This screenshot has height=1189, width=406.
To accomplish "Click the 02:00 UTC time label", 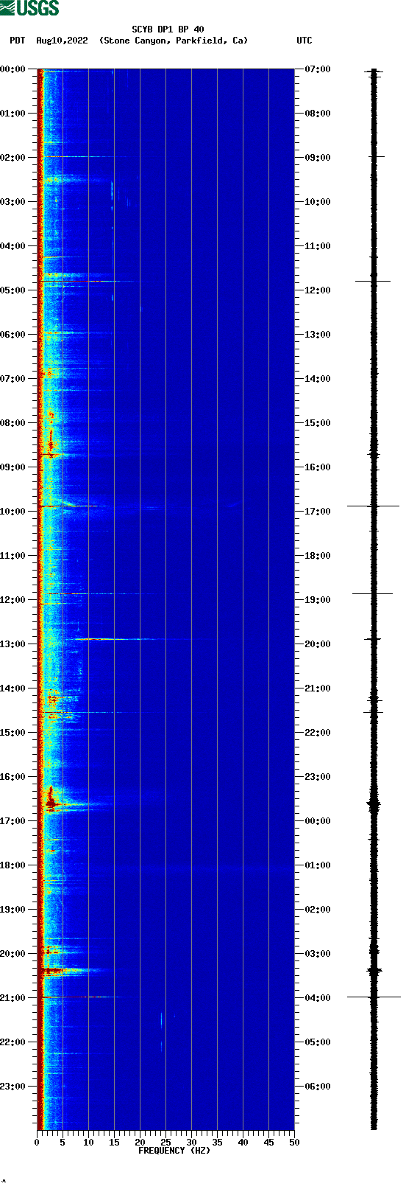I will 318,910.
